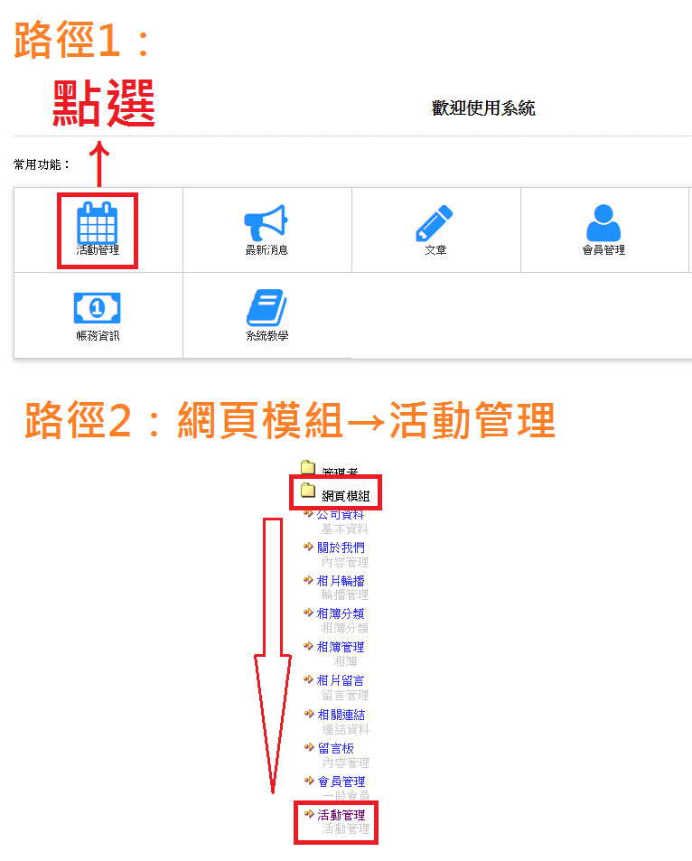692x861 pixels.
Task: Click the 管理者 folder icon
Action: coord(307,468)
